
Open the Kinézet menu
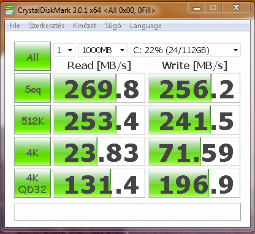[x=85, y=26]
